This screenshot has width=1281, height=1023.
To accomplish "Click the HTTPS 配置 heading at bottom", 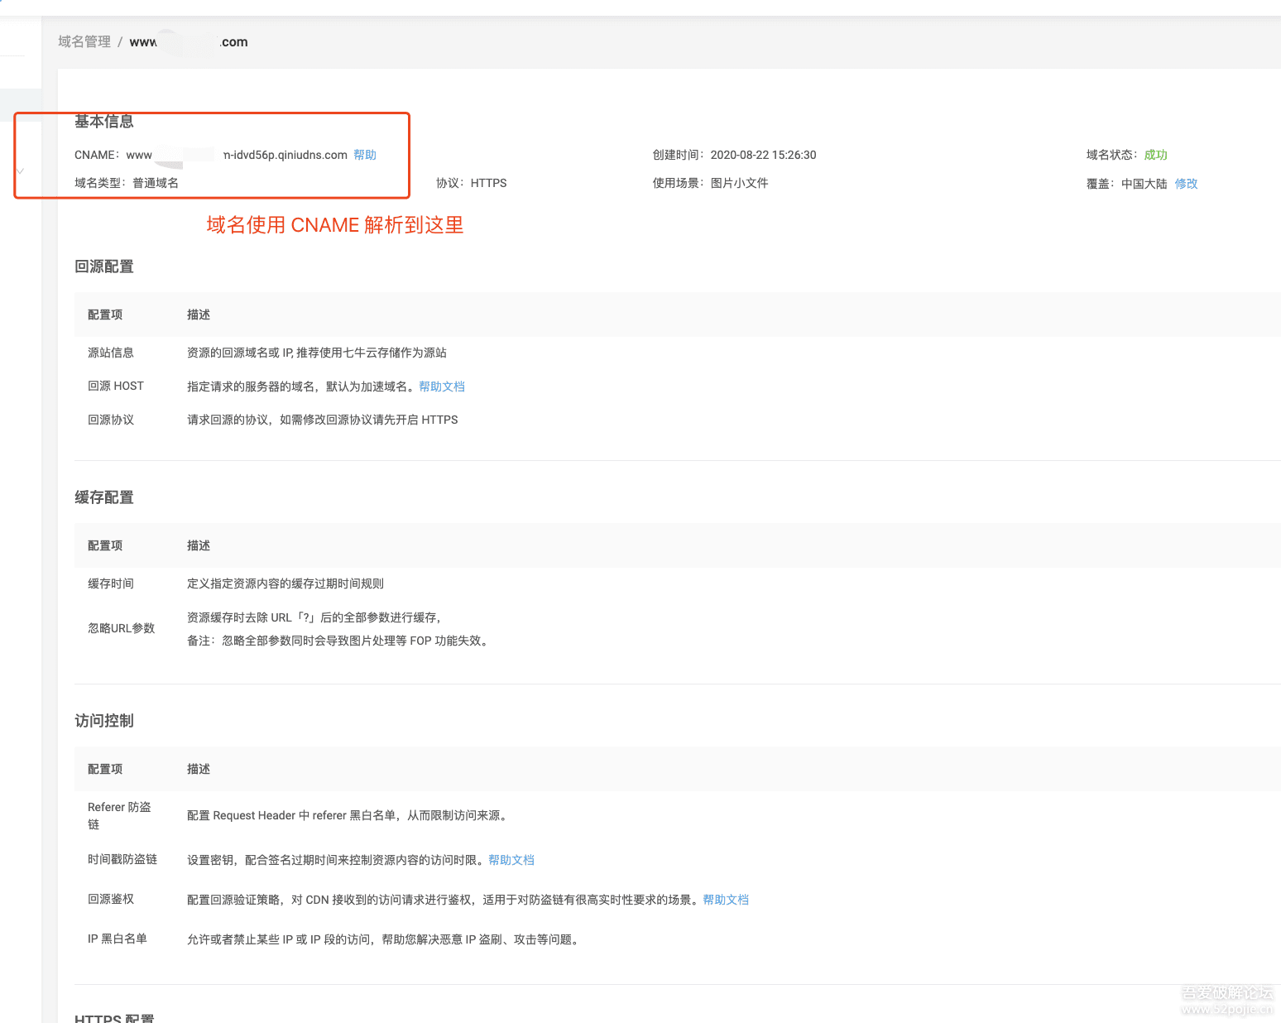I will pos(114,1017).
